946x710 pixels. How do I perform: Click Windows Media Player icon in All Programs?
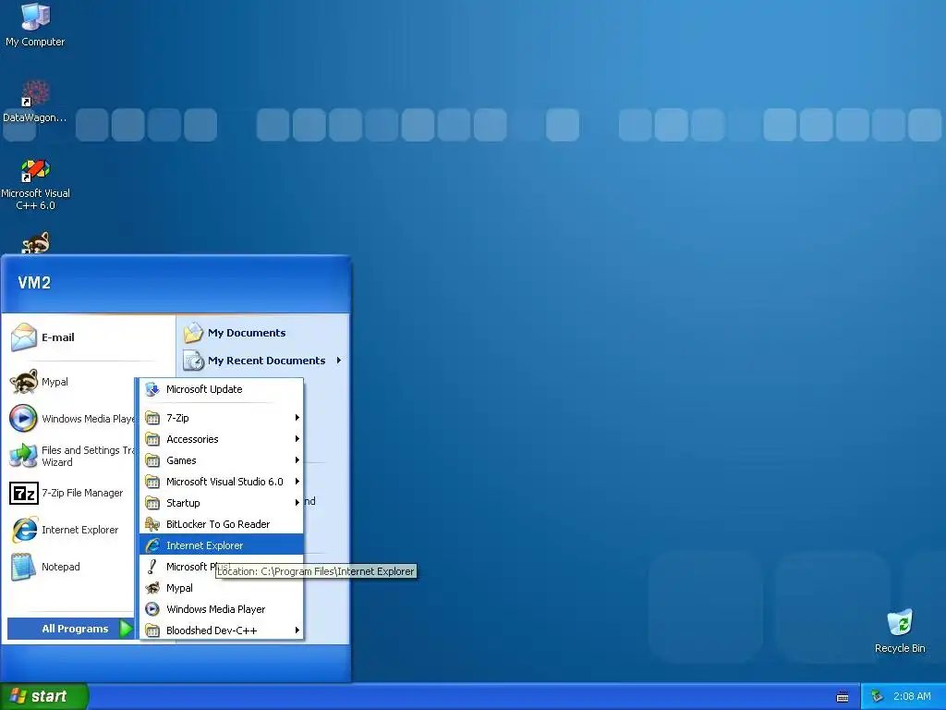click(x=152, y=609)
